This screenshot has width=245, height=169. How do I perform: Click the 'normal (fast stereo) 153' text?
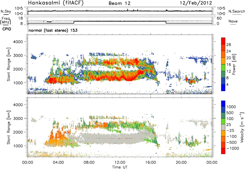click(x=53, y=30)
